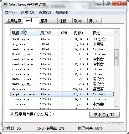Open the 查看(V) menu
Image resolution: width=129 pixels, height=134 pixels.
45,12
